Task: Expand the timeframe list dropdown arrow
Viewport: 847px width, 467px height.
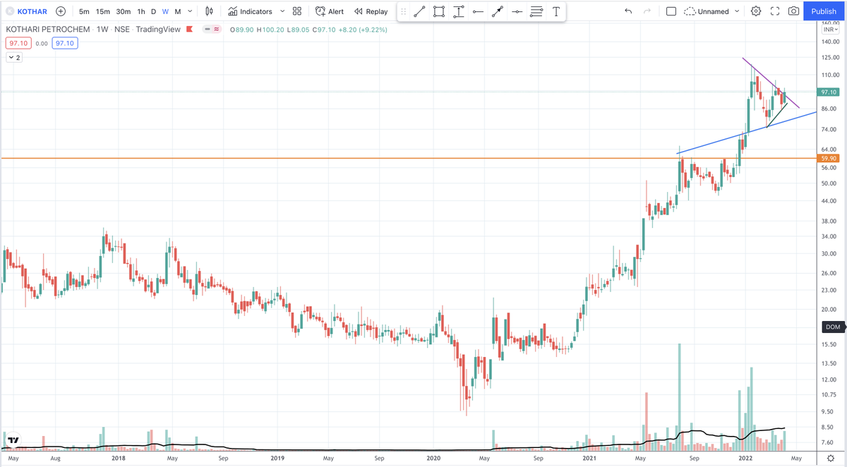Action: (x=190, y=11)
